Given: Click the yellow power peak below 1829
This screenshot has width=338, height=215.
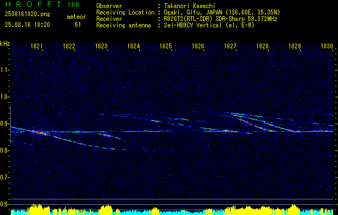Looking at the screenshot, I should click(294, 209).
